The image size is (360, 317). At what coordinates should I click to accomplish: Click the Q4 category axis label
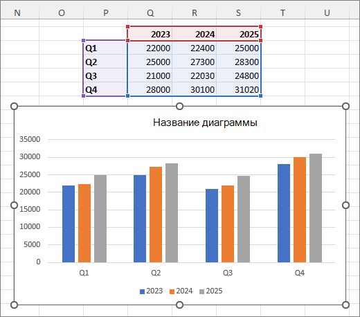[x=300, y=273]
